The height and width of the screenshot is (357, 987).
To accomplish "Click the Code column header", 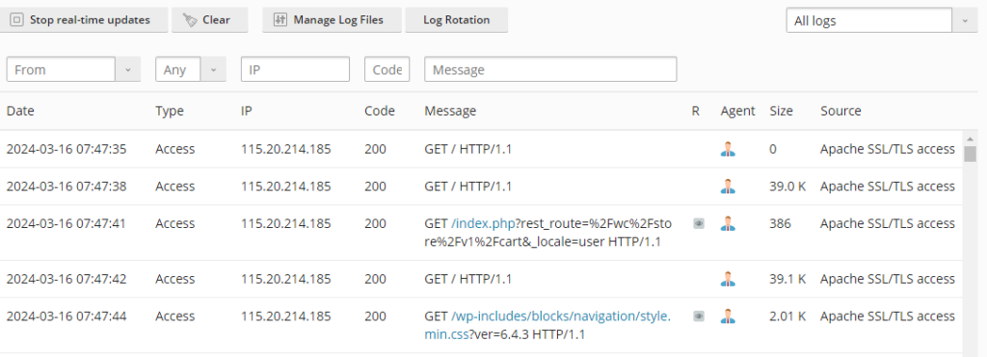I will (380, 111).
